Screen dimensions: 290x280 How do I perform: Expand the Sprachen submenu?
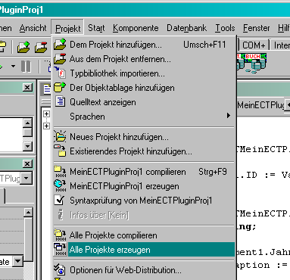pos(144,117)
